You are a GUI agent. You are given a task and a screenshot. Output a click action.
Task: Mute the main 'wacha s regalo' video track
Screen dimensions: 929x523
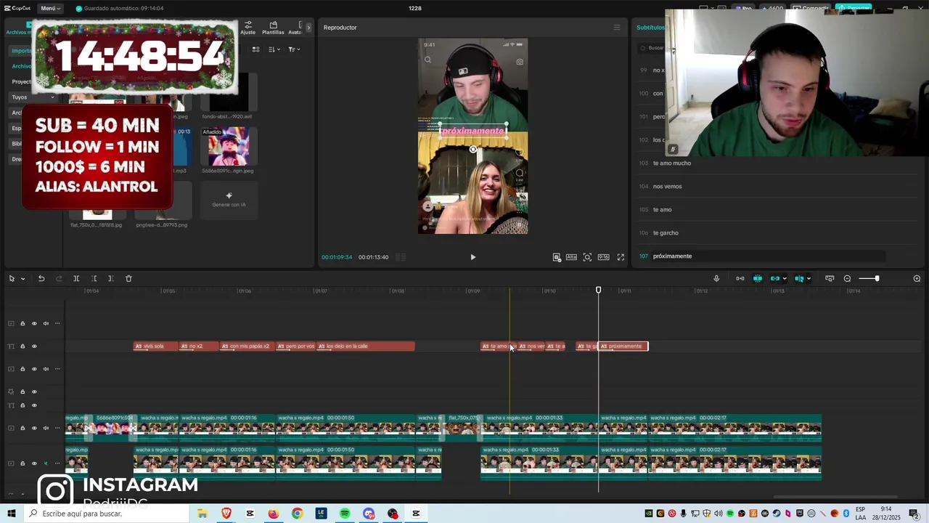coord(46,428)
